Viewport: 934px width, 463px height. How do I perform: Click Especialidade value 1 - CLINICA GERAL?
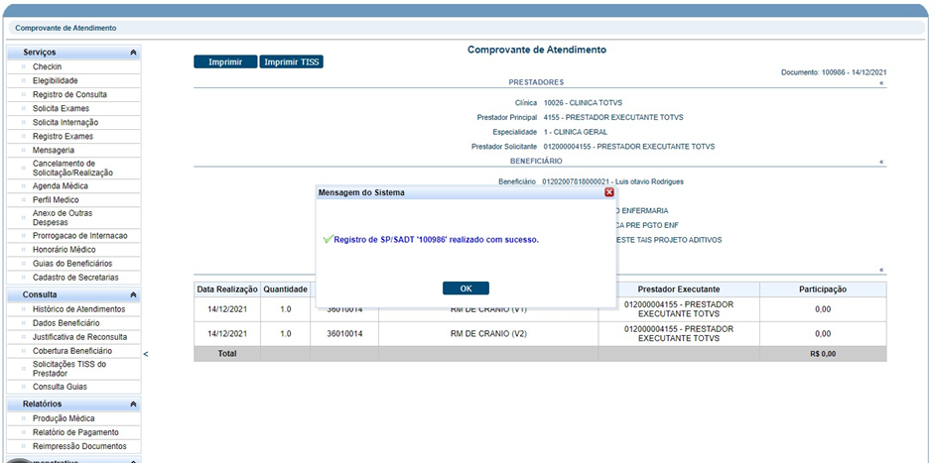coord(575,132)
